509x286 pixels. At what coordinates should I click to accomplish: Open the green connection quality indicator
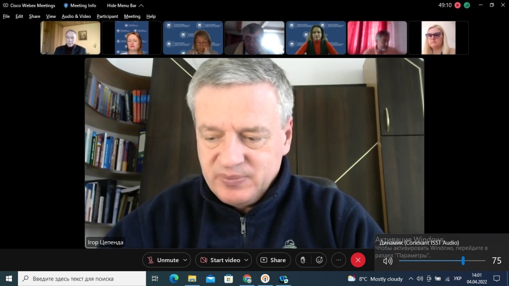[x=467, y=5]
